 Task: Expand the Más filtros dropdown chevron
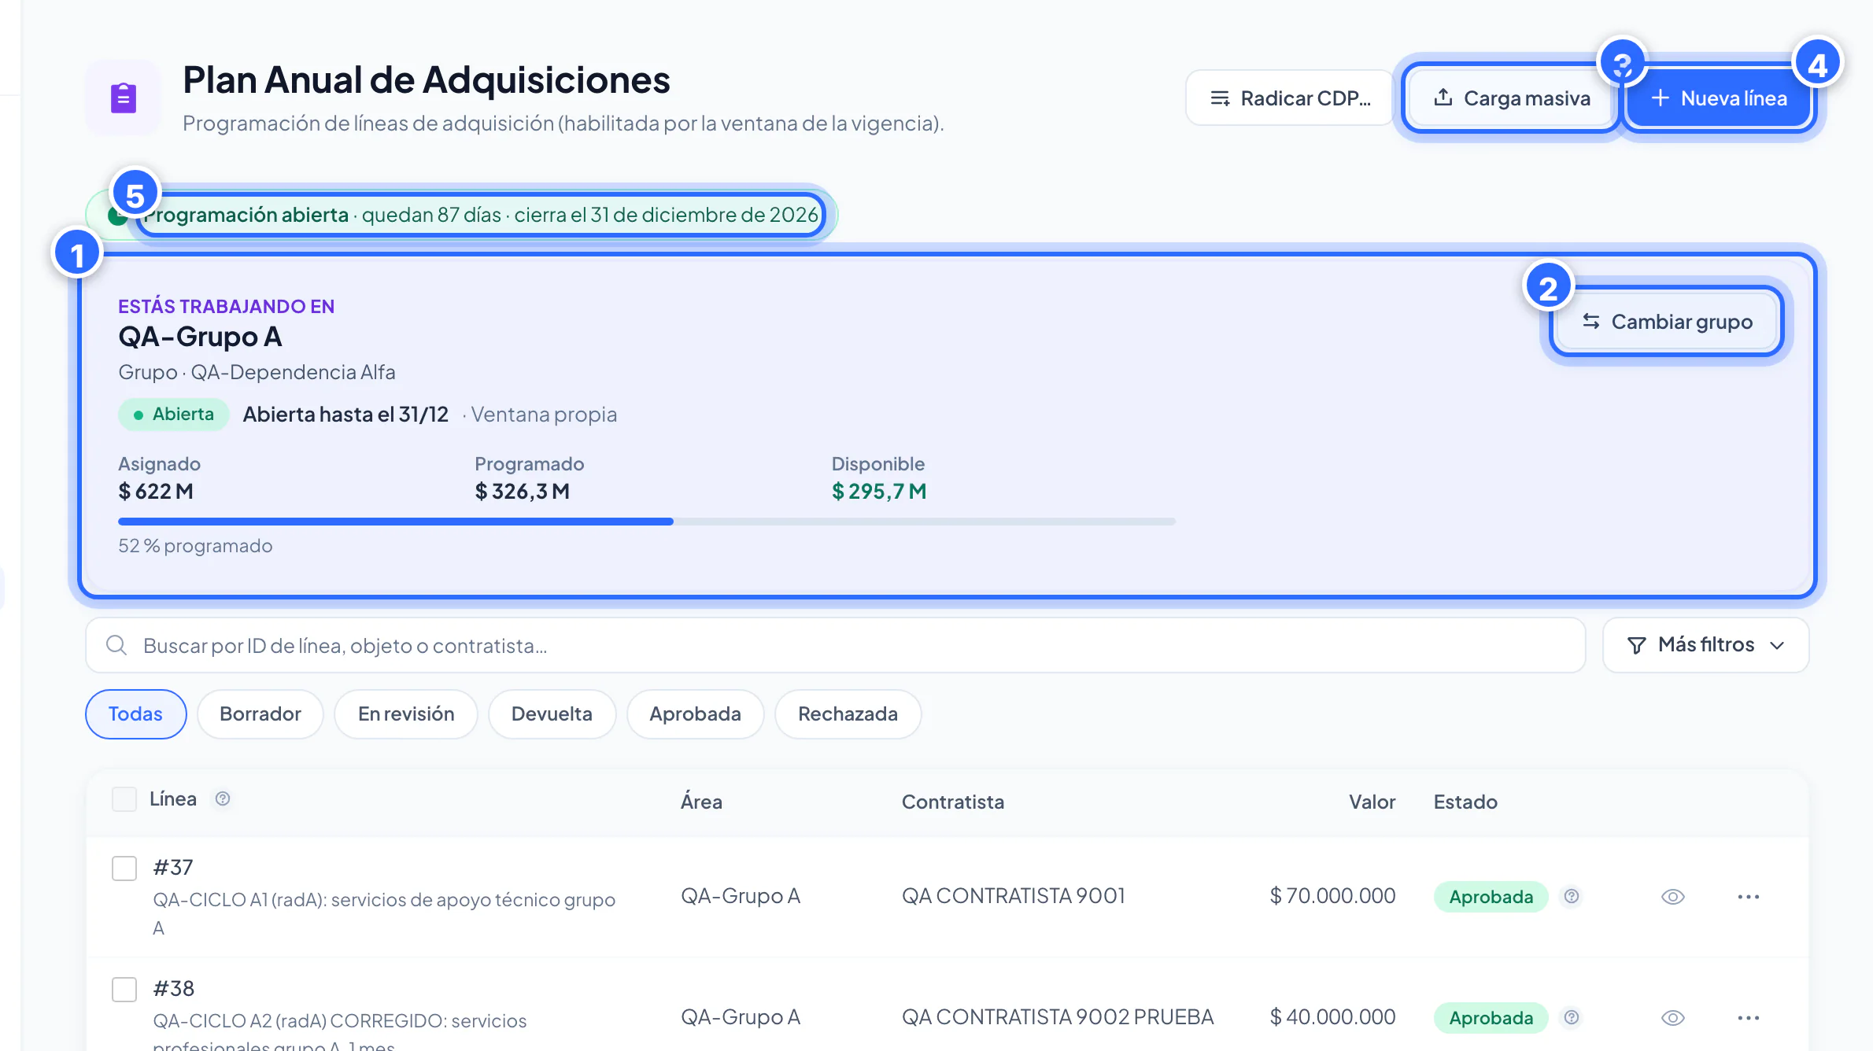tap(1777, 646)
